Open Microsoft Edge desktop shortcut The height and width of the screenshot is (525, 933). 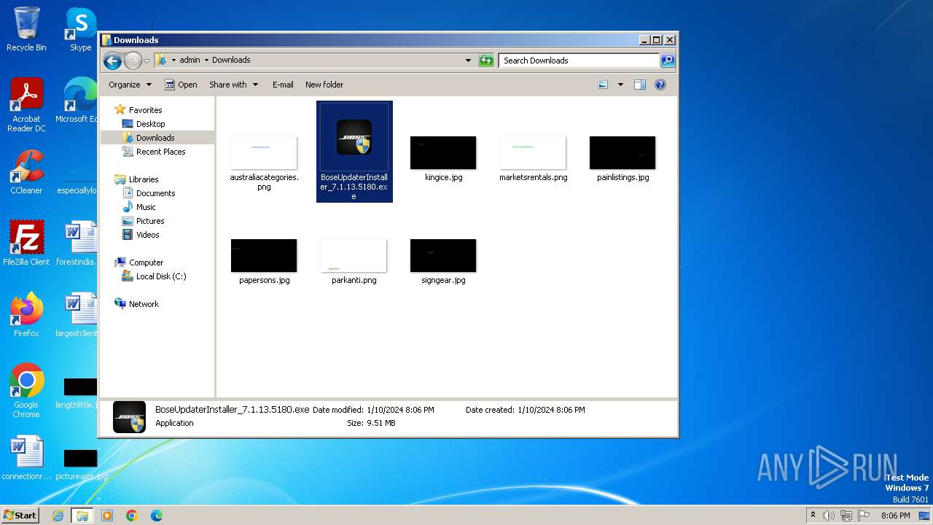pos(77,101)
